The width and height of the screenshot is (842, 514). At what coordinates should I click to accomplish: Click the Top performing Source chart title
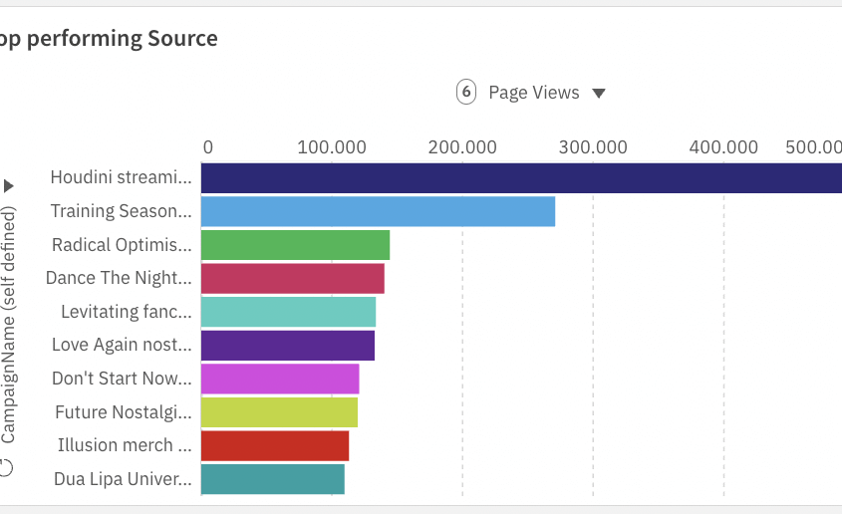[110, 39]
